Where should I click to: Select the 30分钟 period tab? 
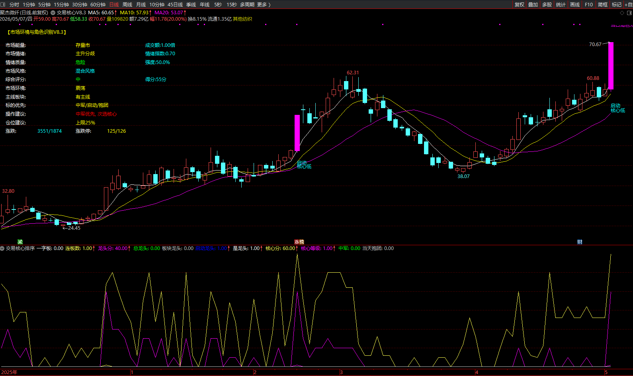coord(80,4)
